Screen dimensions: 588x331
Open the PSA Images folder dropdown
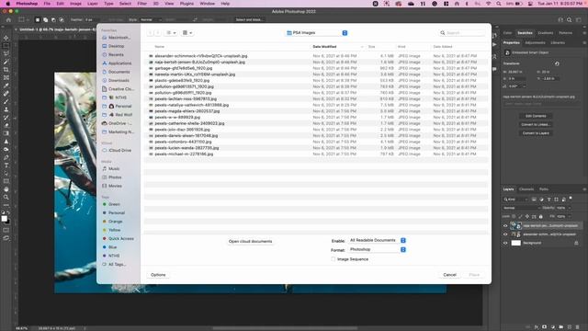coord(317,33)
